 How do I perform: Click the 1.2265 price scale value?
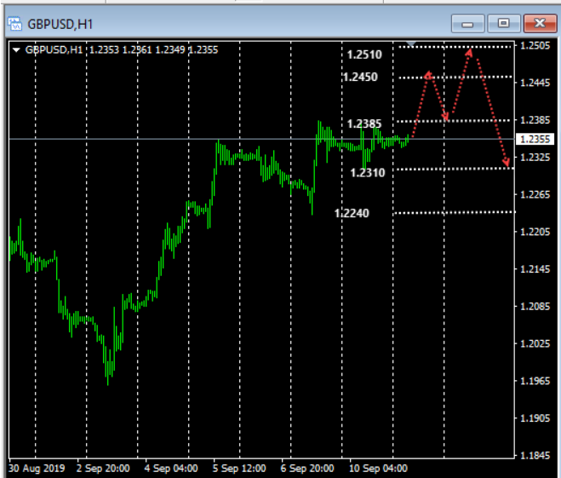(535, 194)
